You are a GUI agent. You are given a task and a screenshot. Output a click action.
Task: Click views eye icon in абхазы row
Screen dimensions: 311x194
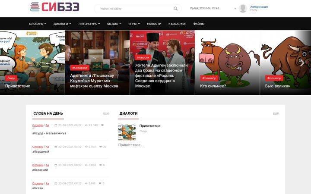(x=86, y=184)
